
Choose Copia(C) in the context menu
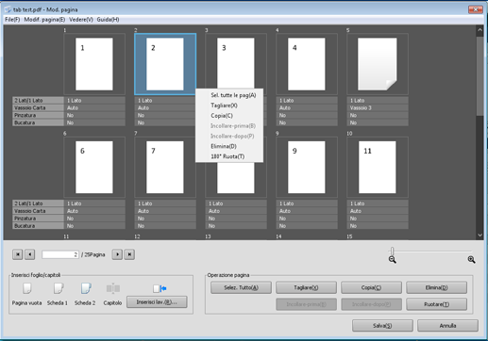pos(222,116)
